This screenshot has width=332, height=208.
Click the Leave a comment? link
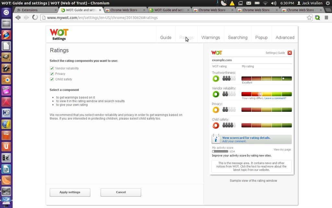pyautogui.click(x=275, y=98)
